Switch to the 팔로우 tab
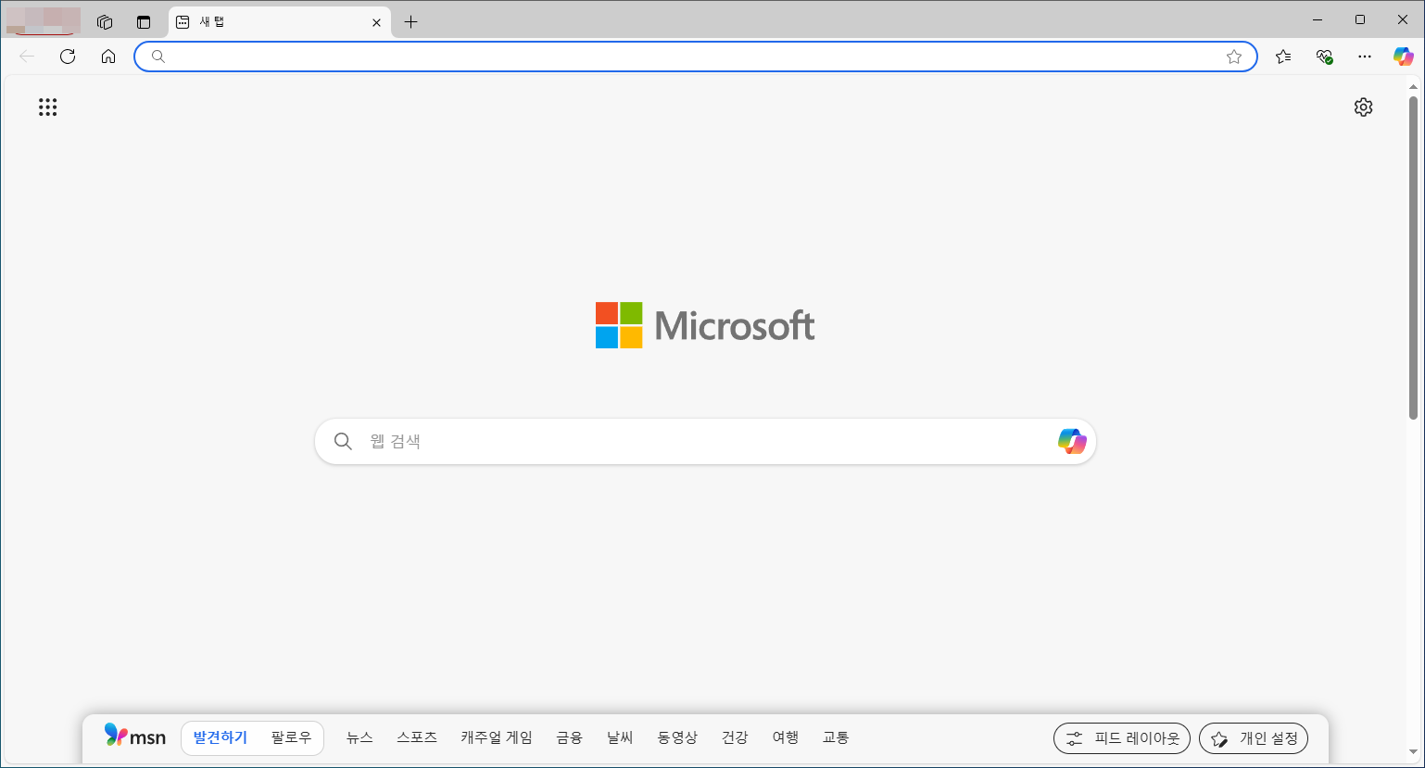1425x768 pixels. (291, 738)
